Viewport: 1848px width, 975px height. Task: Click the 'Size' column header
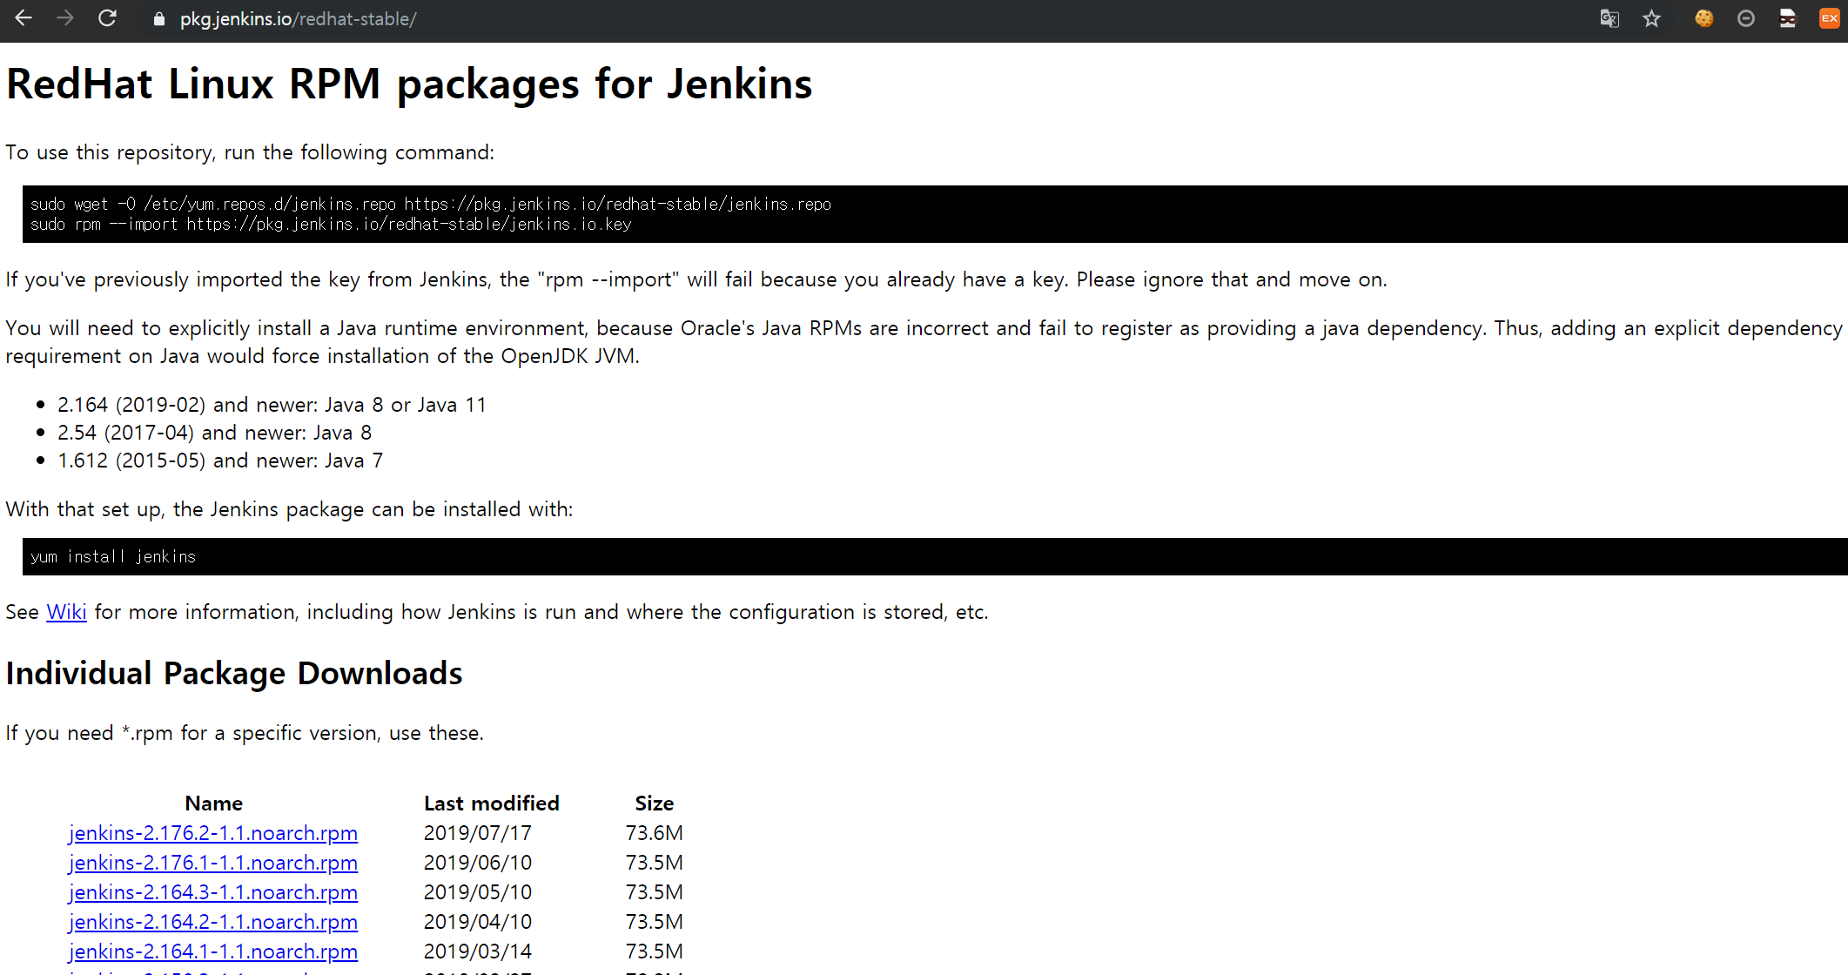point(655,804)
